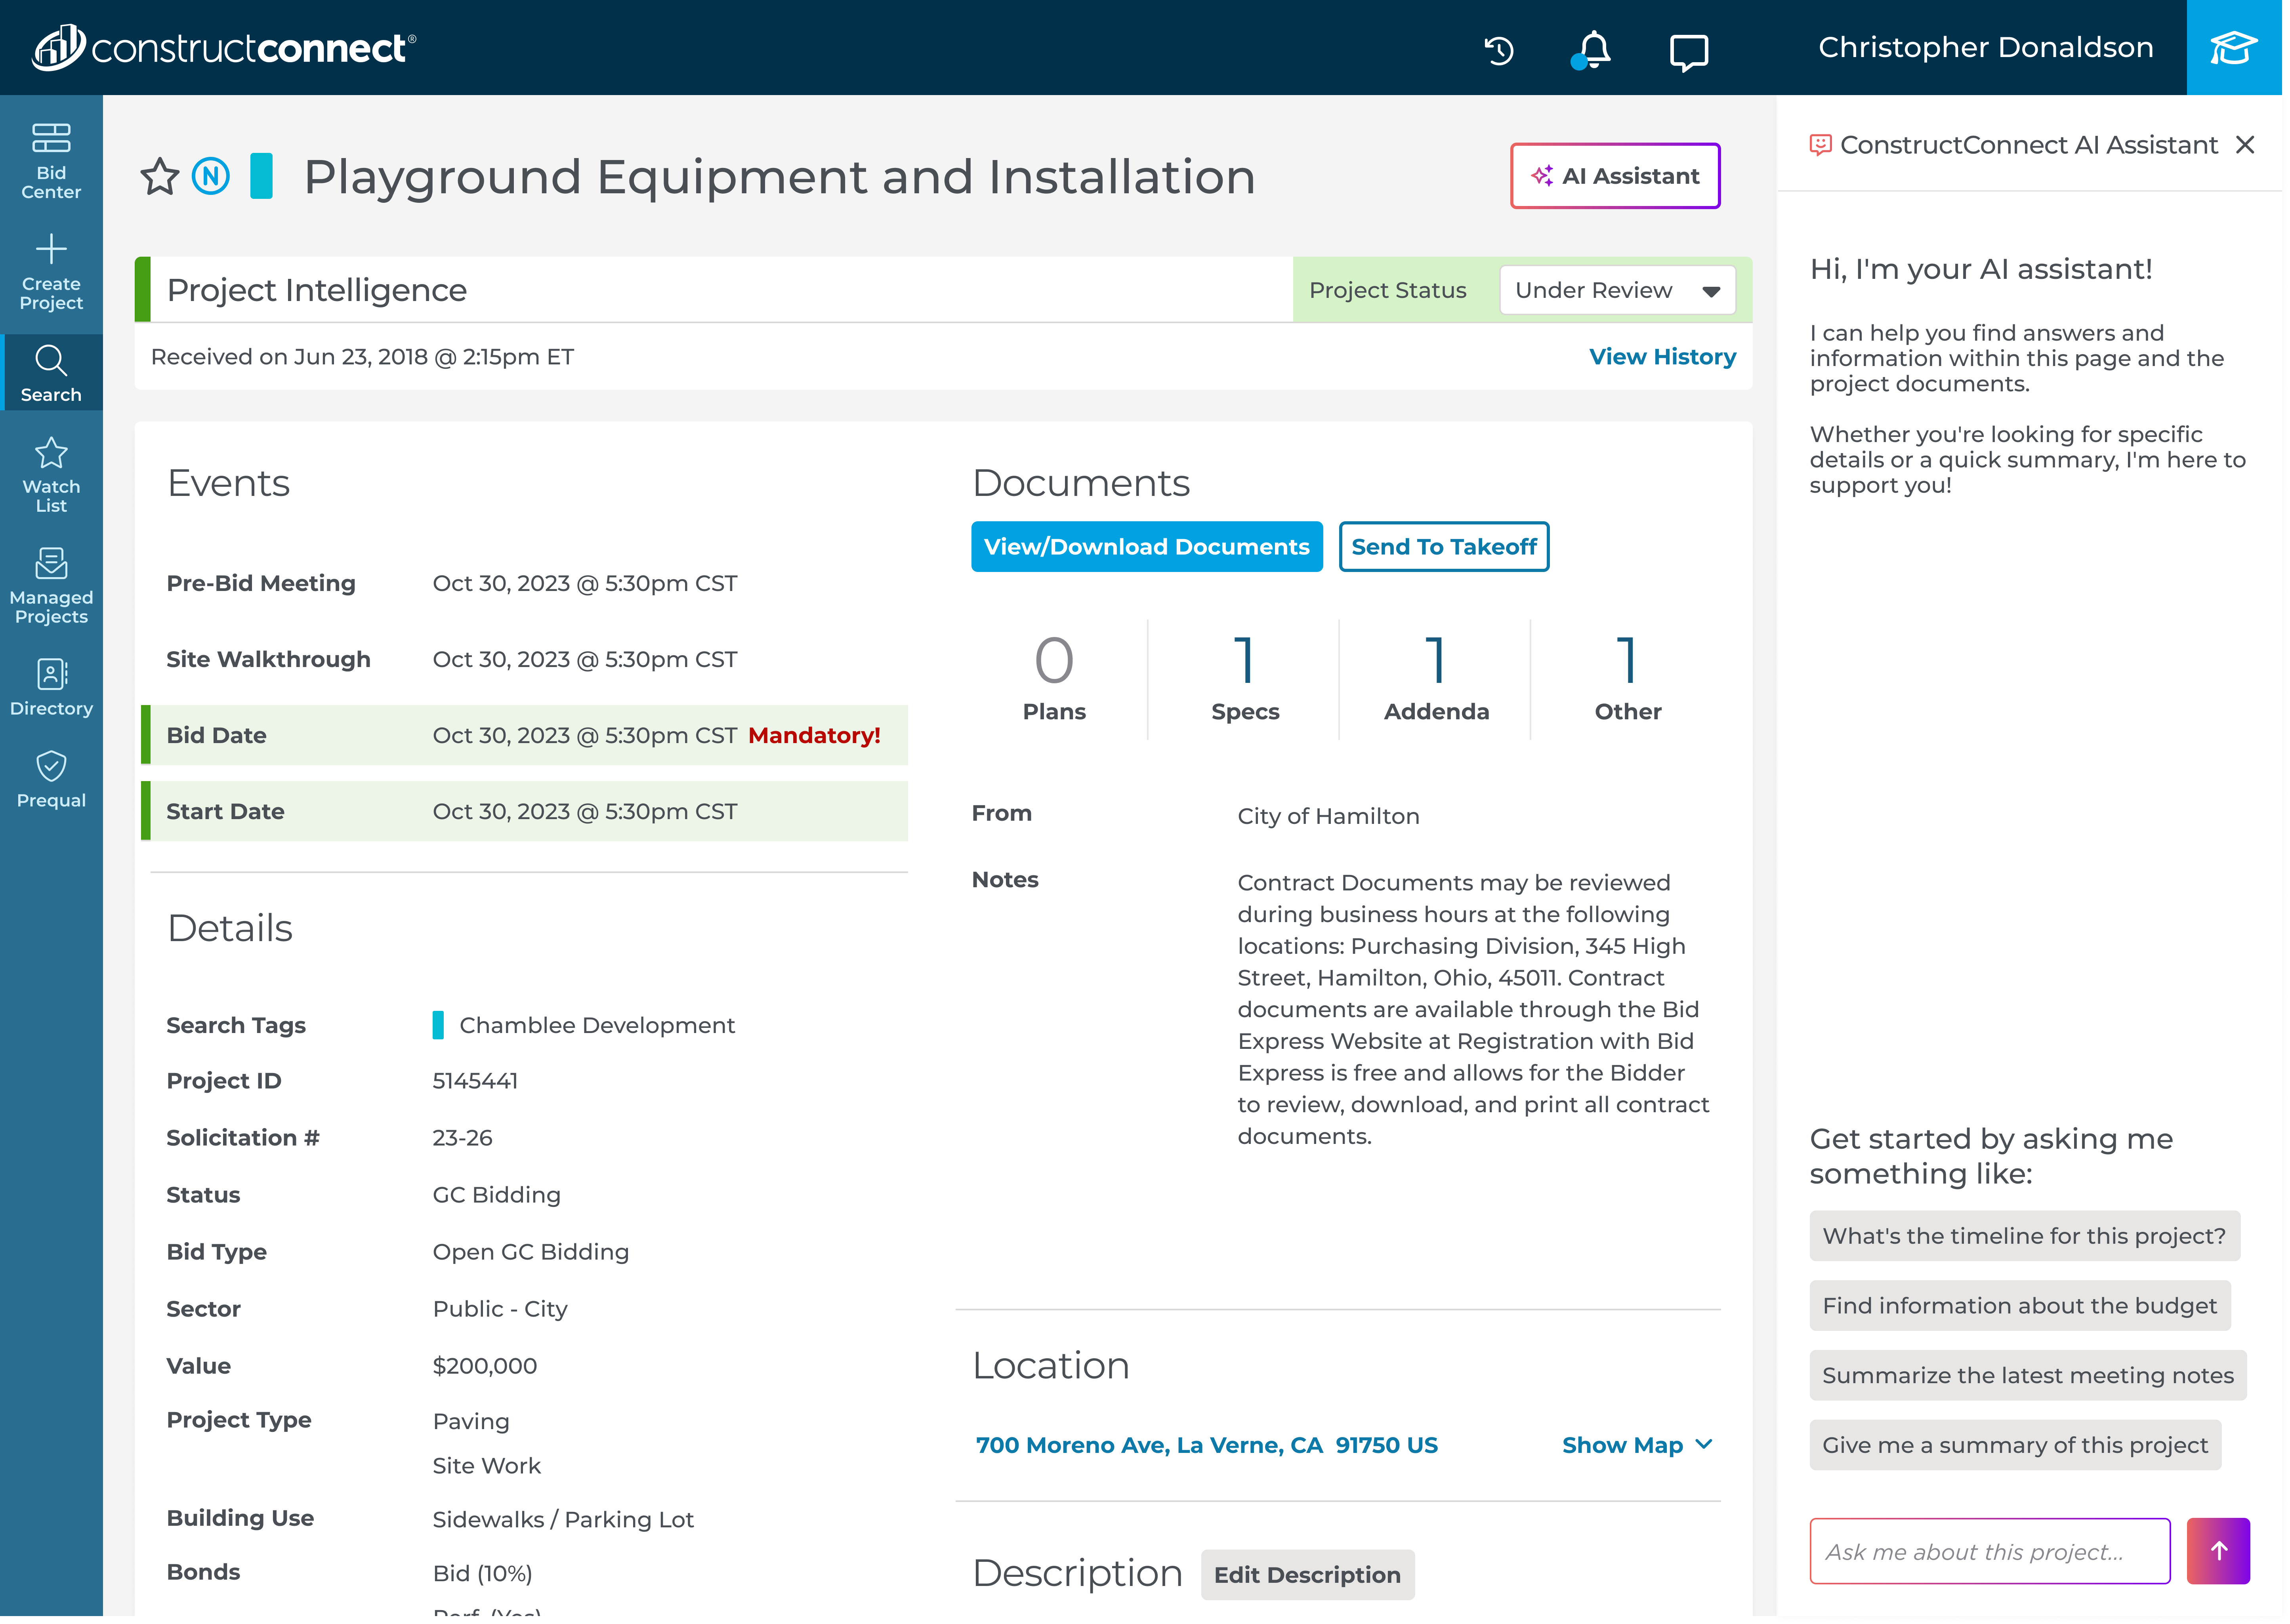Open Bid Center from sidebar
Screen dimensions: 2290x1624
(x=51, y=160)
